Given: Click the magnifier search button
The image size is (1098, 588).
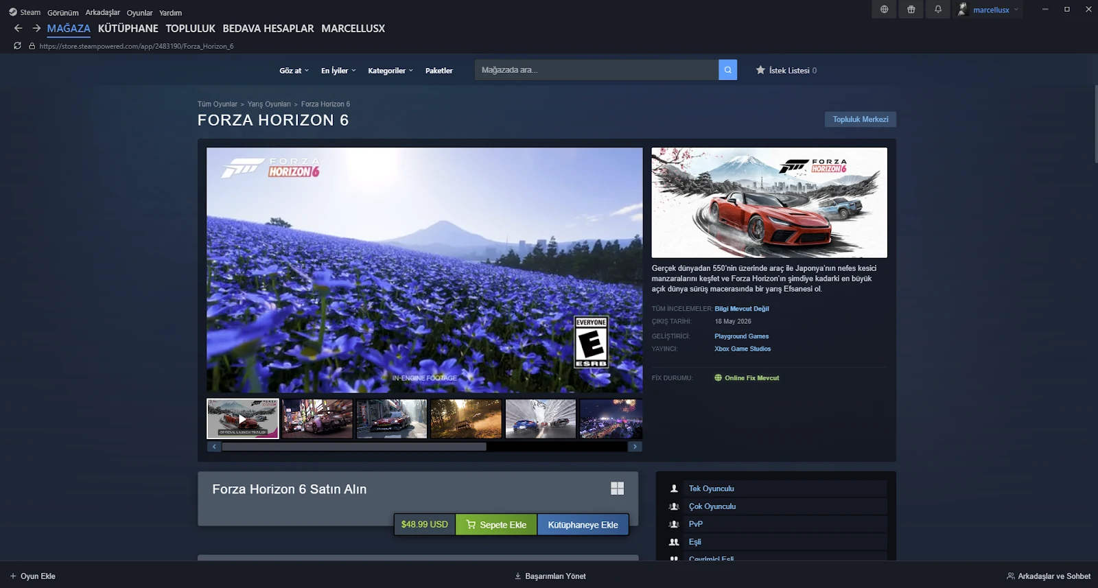Looking at the screenshot, I should [x=727, y=70].
